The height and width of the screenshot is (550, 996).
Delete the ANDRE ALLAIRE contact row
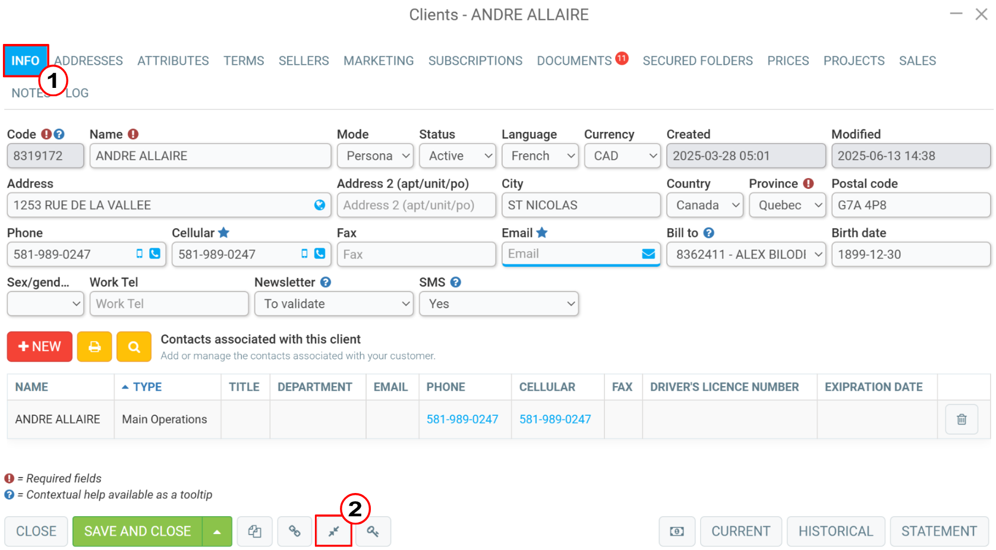962,419
